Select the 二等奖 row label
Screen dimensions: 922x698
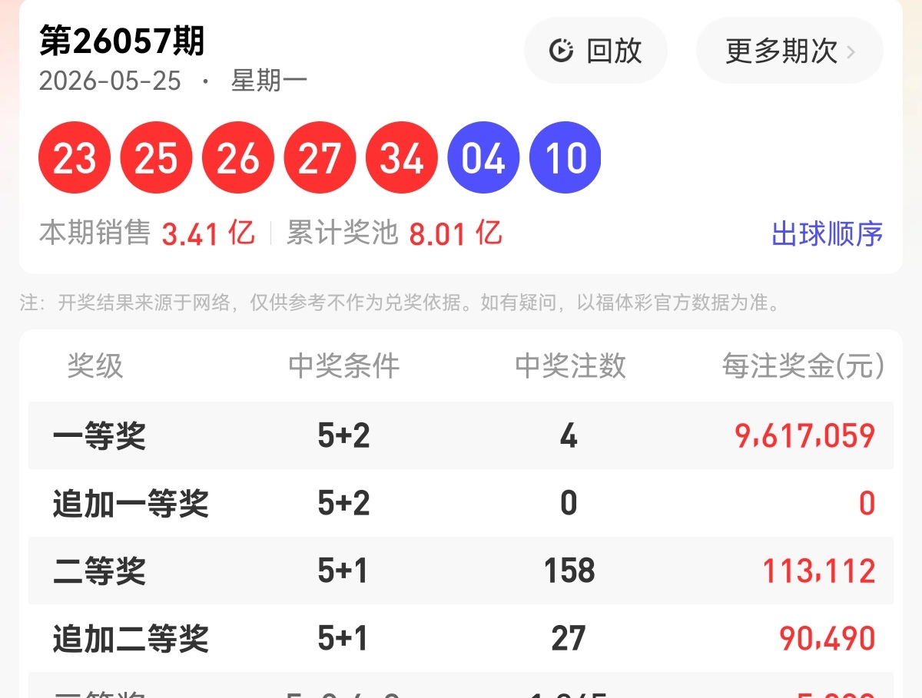point(99,571)
